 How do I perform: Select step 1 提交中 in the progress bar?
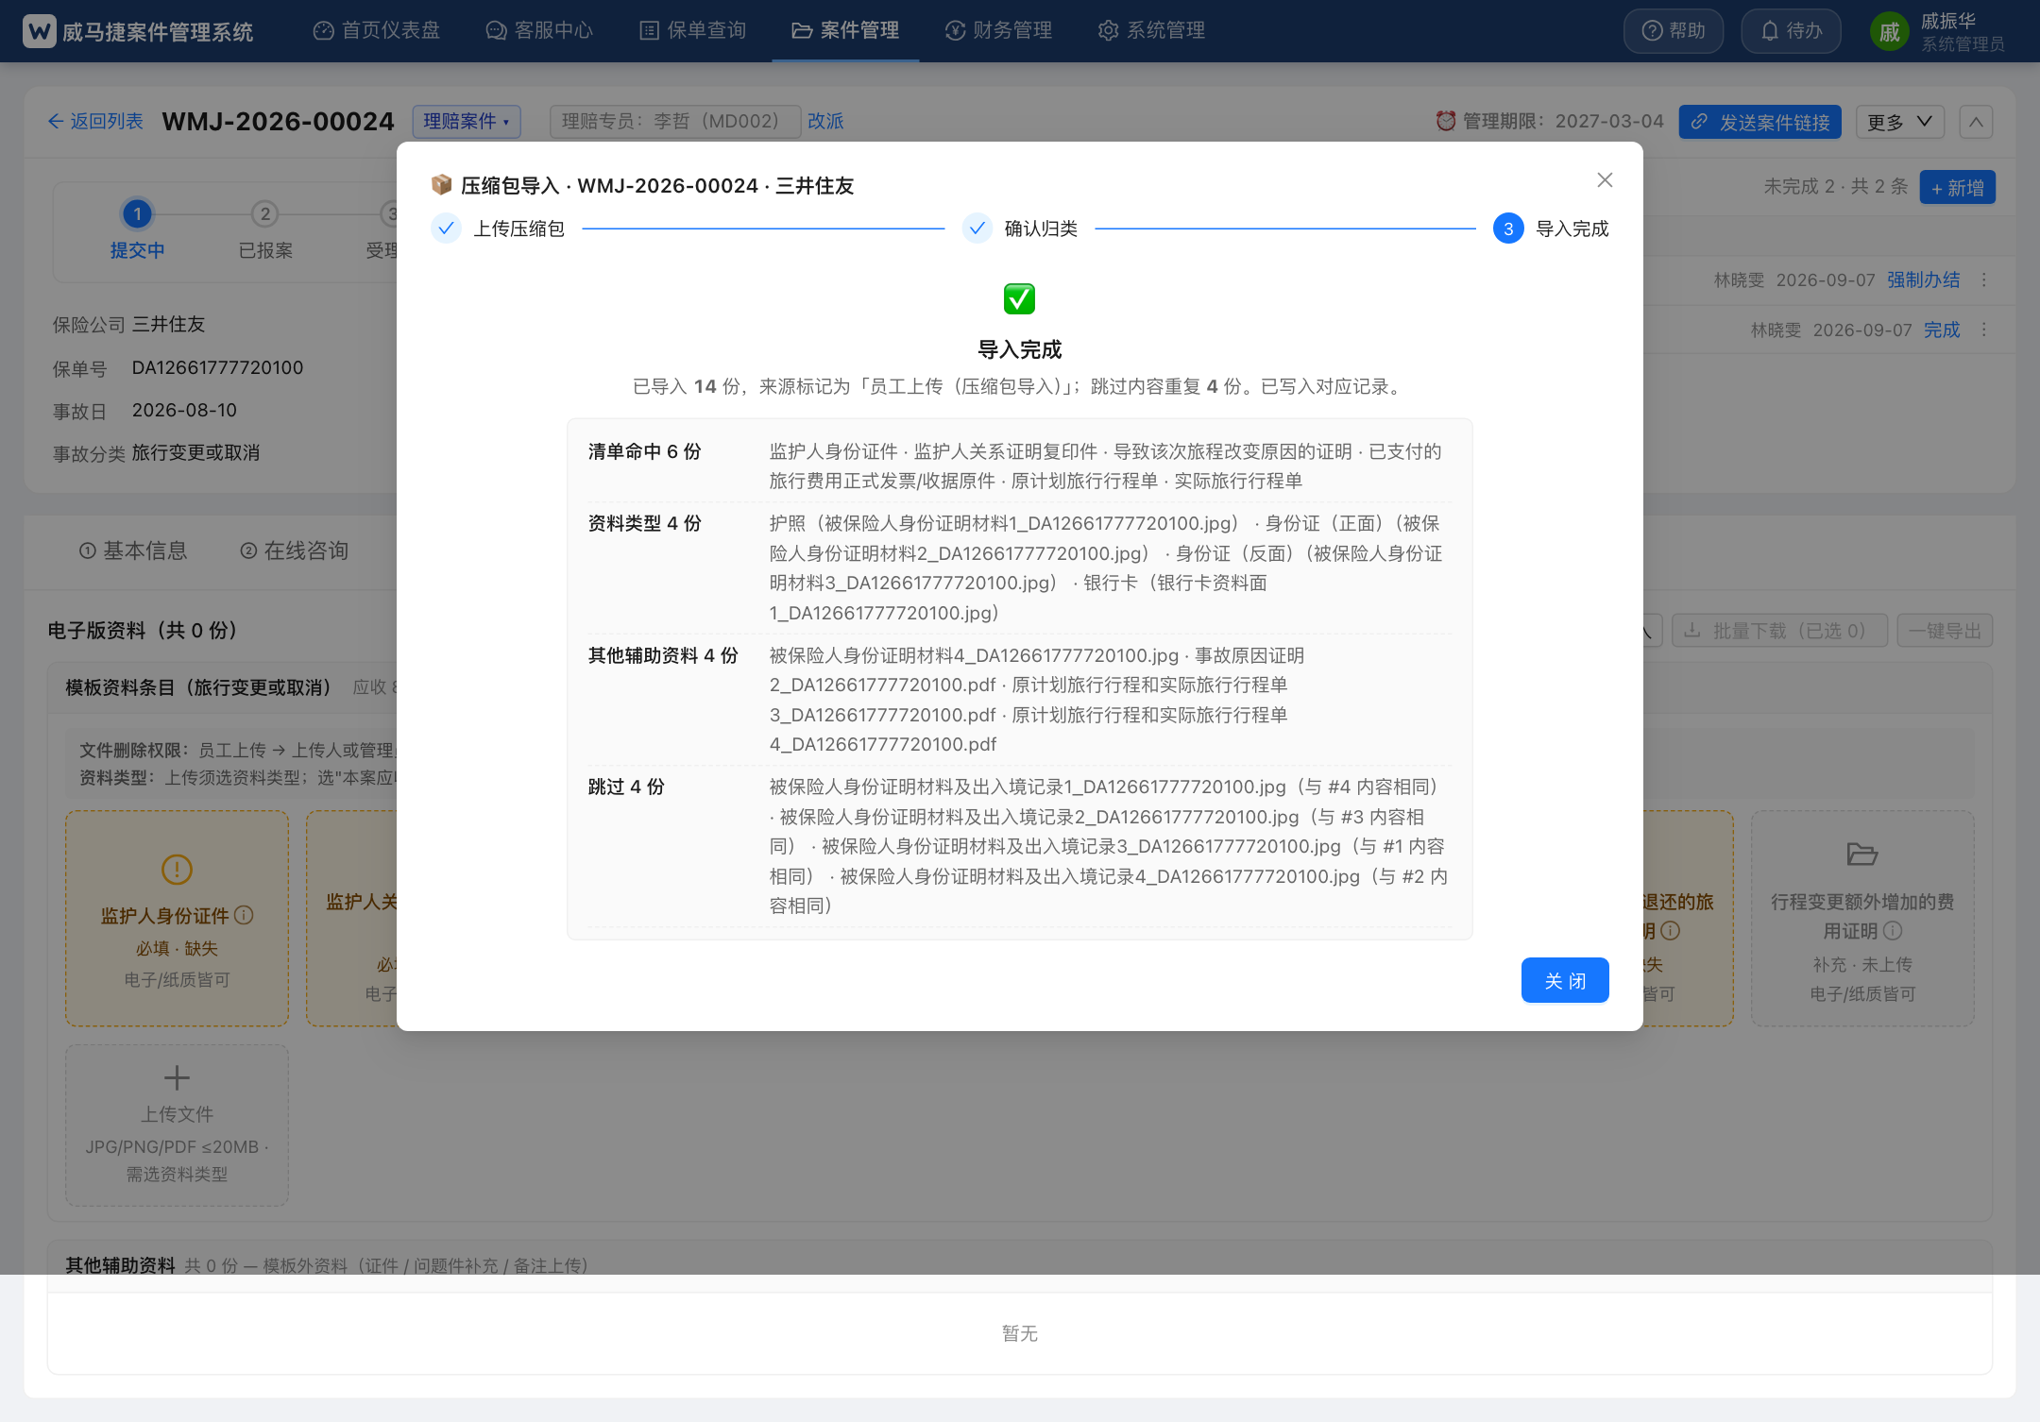coord(137,214)
